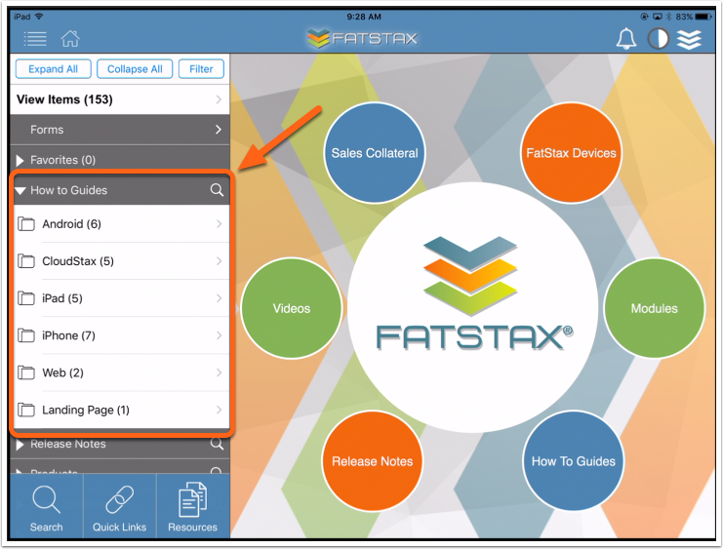Check the battery icon in status bar

[x=703, y=17]
